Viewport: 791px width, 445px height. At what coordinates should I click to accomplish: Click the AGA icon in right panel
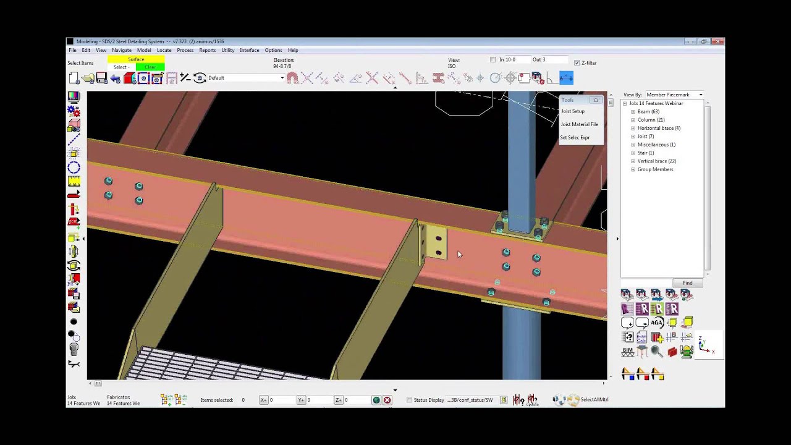657,323
